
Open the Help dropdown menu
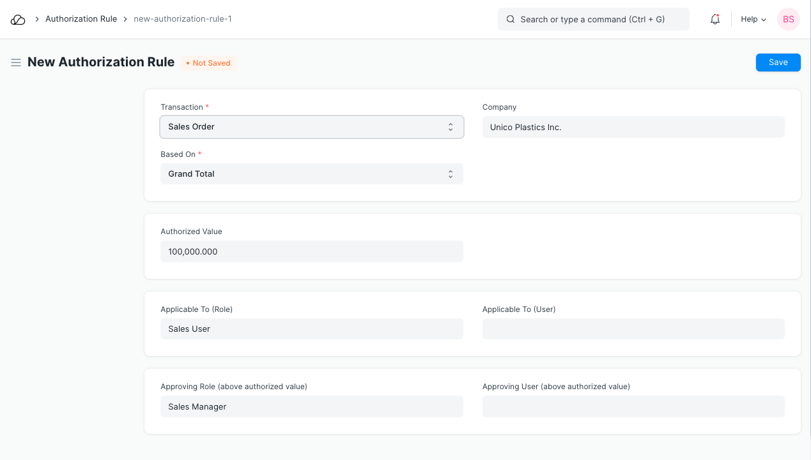point(753,19)
